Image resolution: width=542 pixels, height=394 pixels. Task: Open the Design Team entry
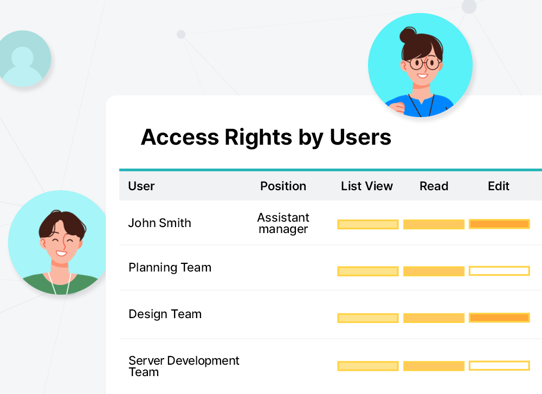click(x=165, y=314)
